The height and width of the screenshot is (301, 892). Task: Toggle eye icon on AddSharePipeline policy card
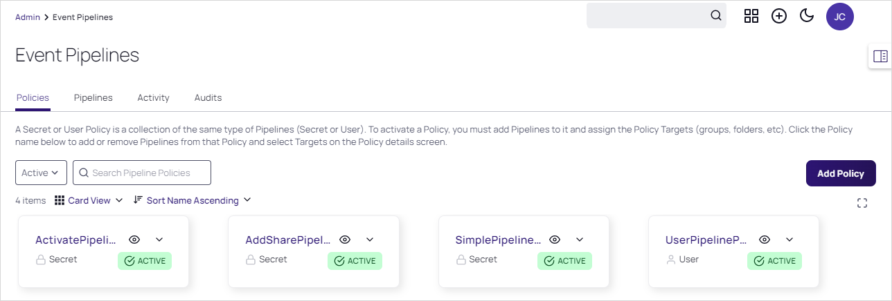[345, 240]
